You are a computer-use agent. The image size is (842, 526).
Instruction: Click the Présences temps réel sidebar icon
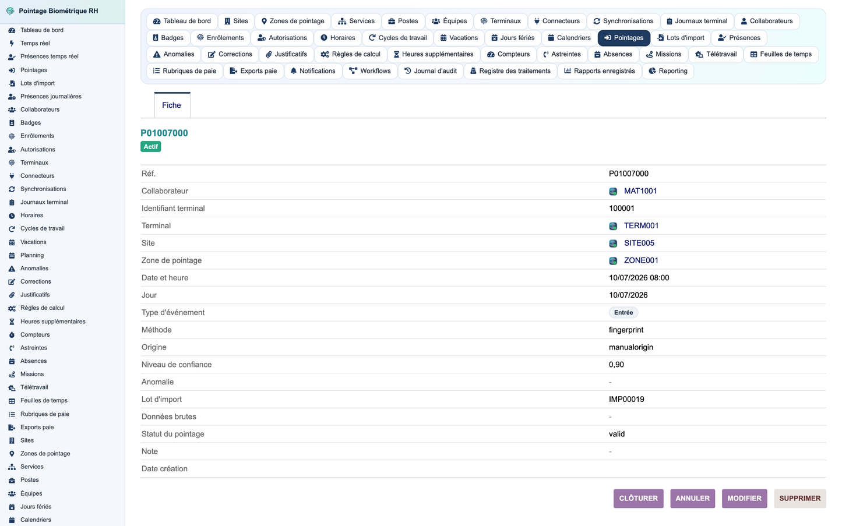tap(12, 57)
